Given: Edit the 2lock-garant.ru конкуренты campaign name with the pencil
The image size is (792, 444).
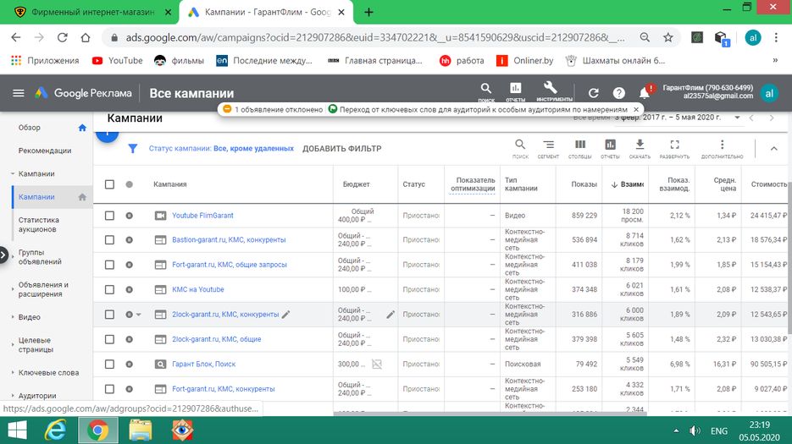Looking at the screenshot, I should tap(286, 315).
